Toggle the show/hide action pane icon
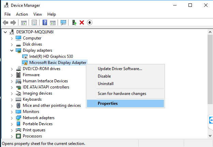213x147 pixels. [x=53, y=23]
